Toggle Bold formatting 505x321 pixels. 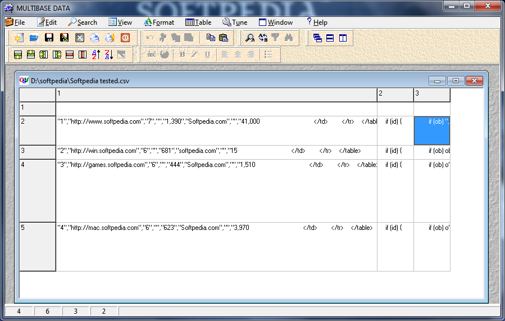[183, 55]
